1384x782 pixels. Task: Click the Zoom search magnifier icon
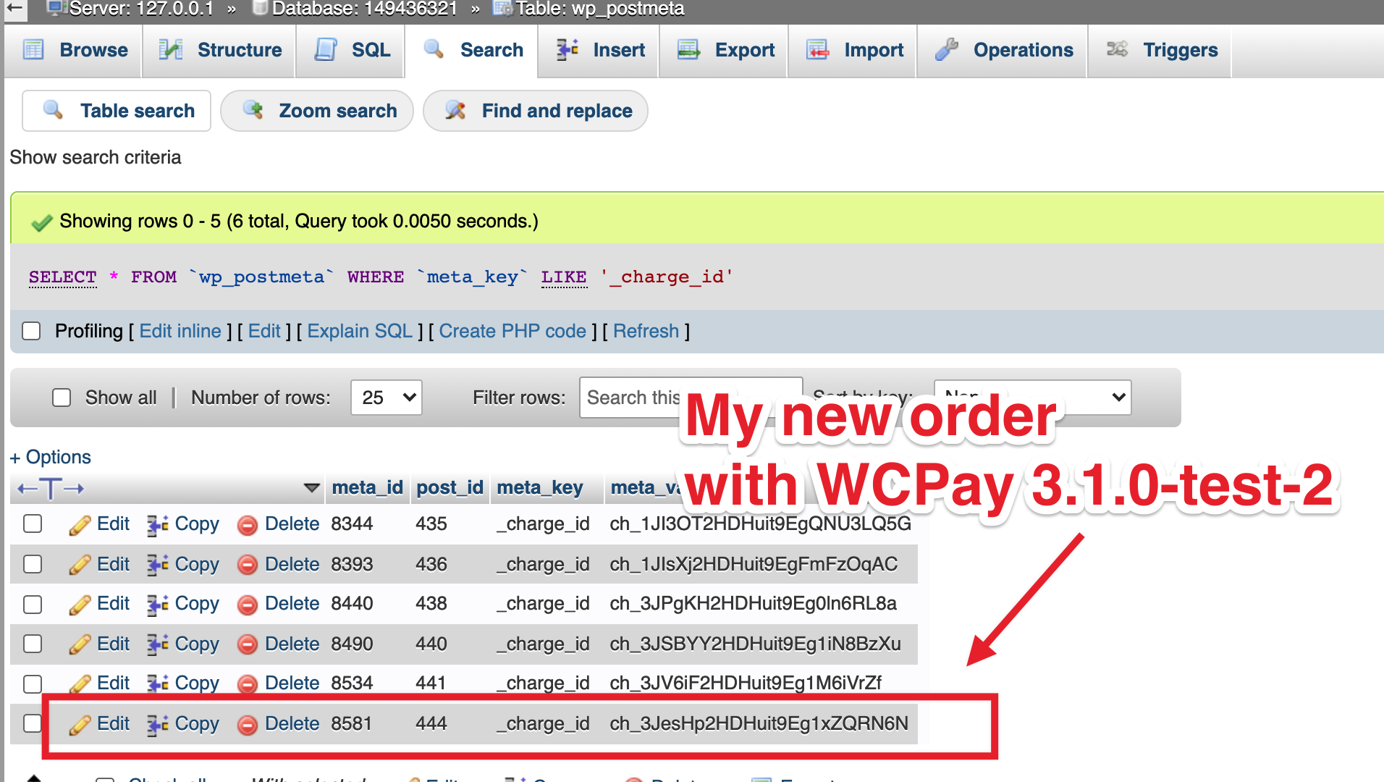(x=254, y=111)
